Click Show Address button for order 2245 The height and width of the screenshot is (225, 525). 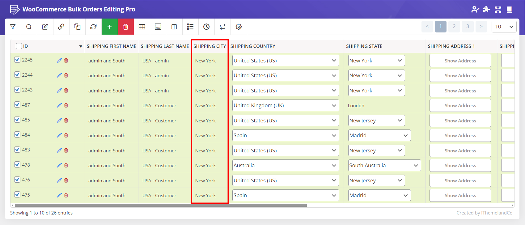point(460,61)
